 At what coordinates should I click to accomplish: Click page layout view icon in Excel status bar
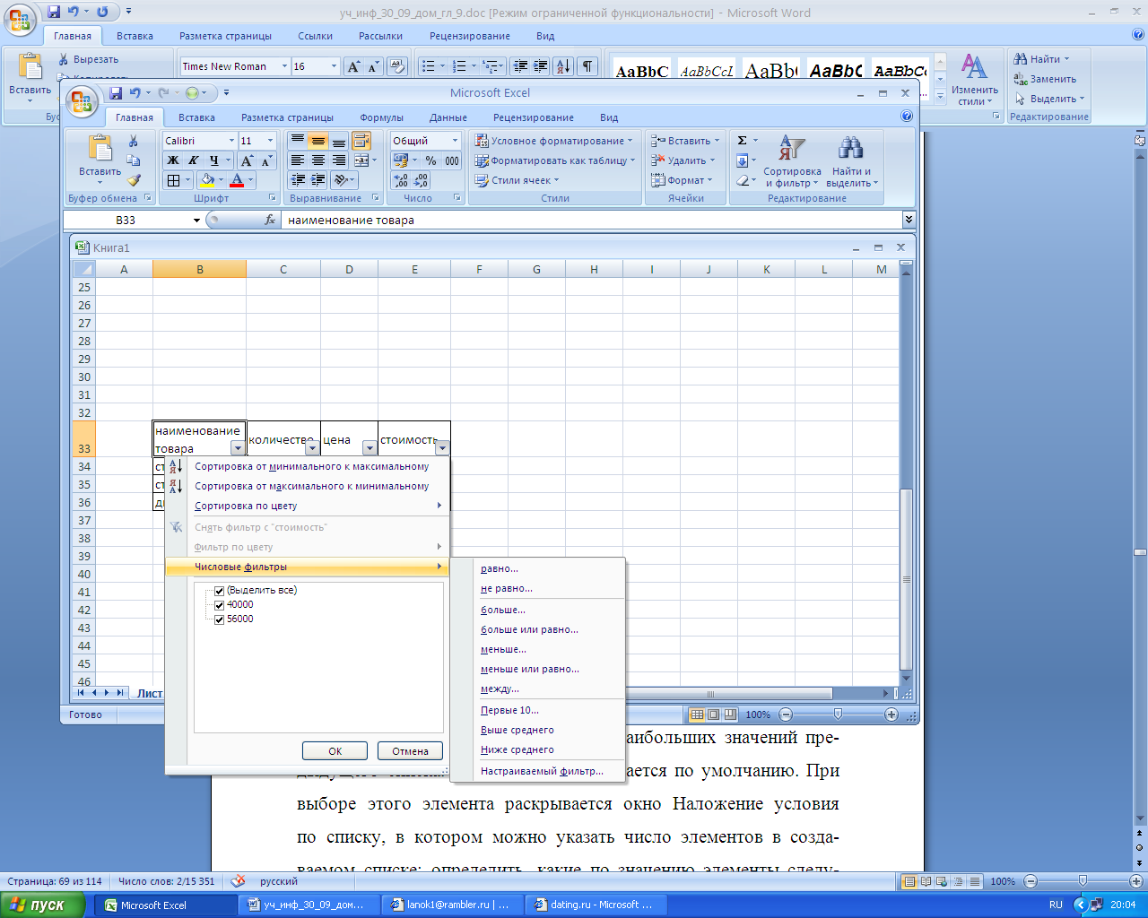coord(714,714)
